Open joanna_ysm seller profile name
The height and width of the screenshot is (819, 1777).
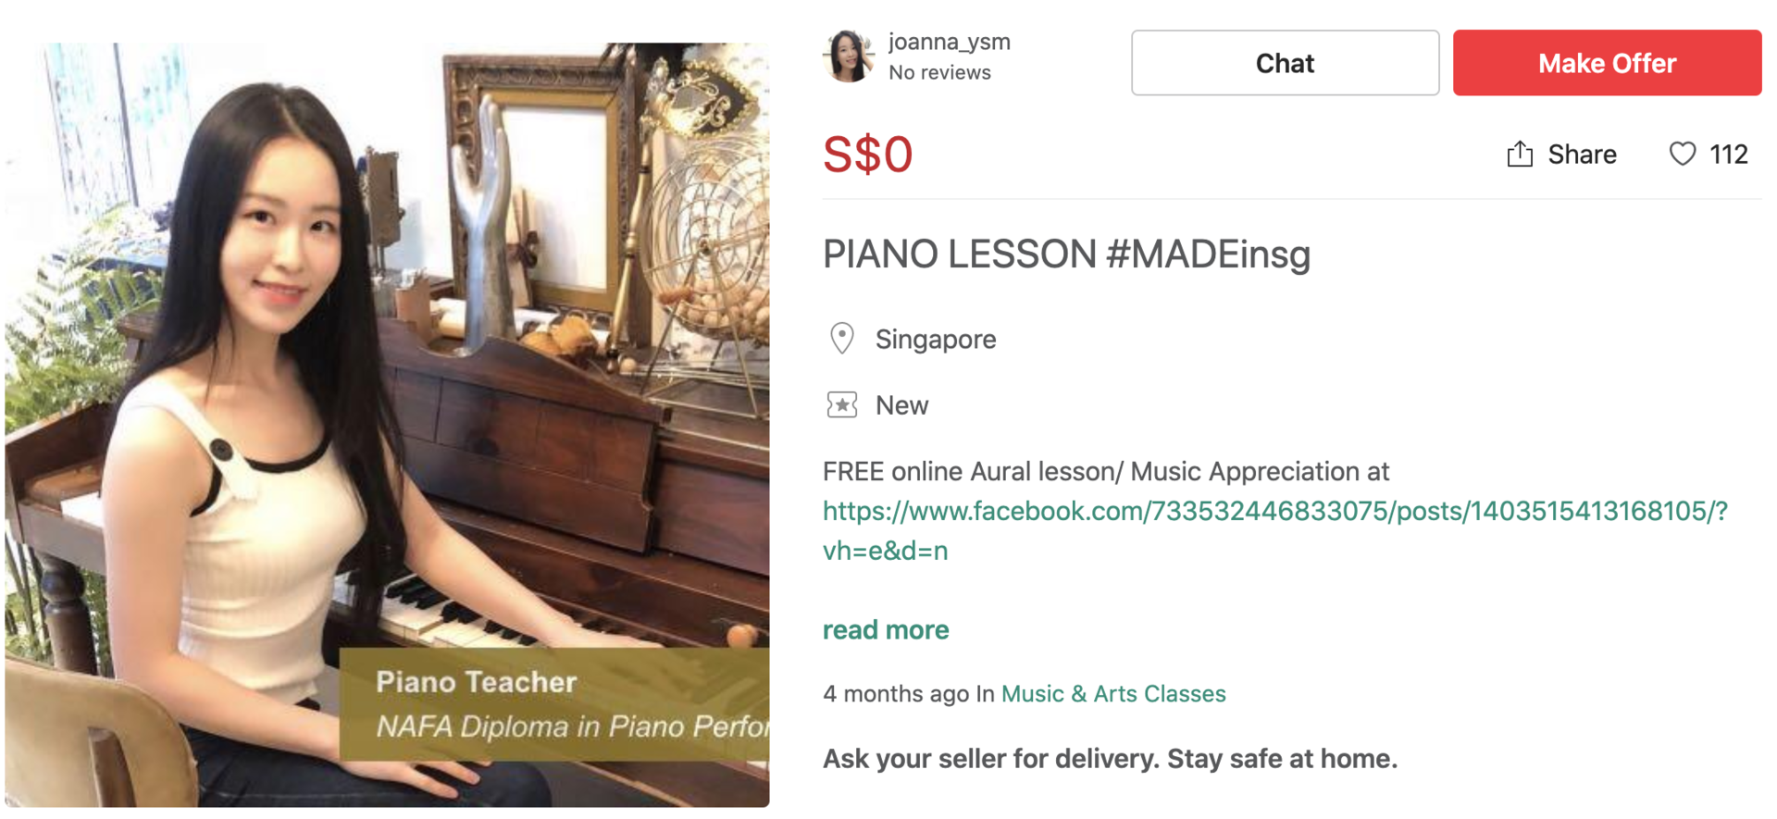[x=950, y=43]
